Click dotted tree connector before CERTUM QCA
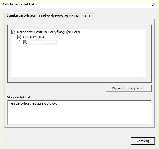 coord(15,36)
